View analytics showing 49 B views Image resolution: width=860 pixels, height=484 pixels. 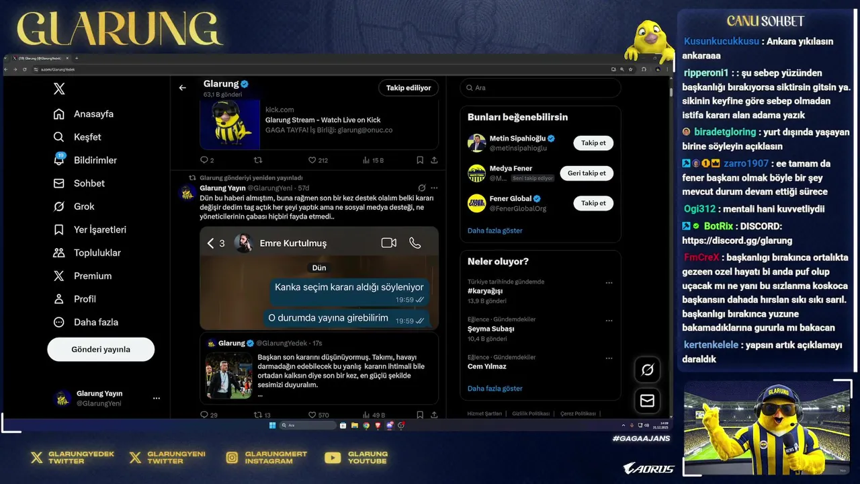(374, 415)
